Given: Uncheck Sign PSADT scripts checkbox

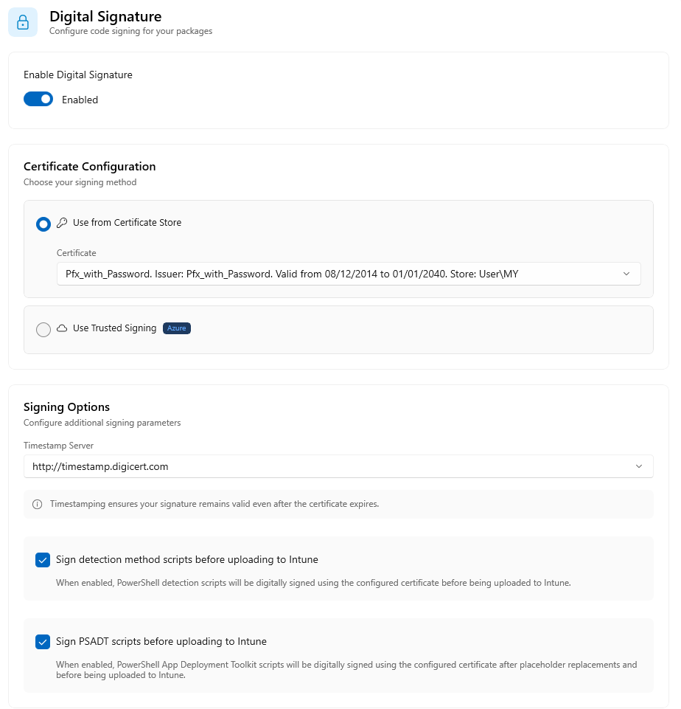Looking at the screenshot, I should [43, 642].
